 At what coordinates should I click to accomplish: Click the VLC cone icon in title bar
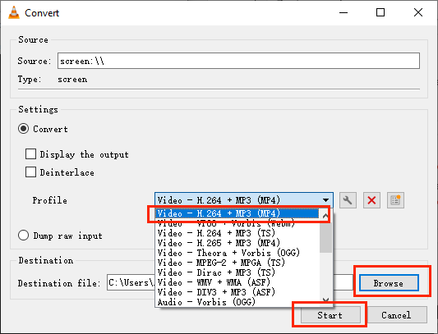(14, 12)
